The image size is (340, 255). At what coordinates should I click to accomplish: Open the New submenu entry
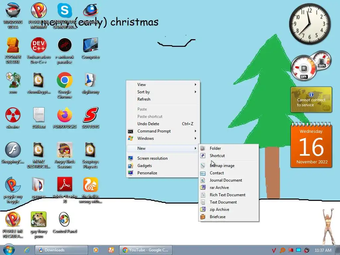click(163, 148)
